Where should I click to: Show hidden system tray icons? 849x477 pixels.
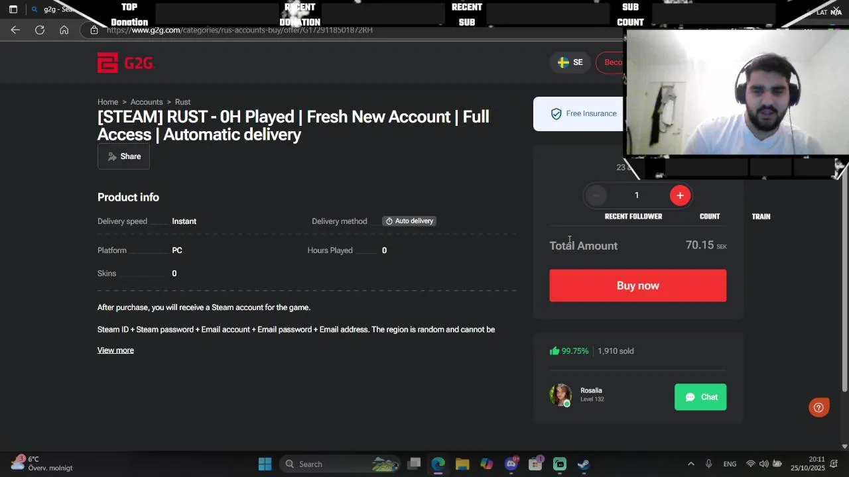tap(690, 464)
